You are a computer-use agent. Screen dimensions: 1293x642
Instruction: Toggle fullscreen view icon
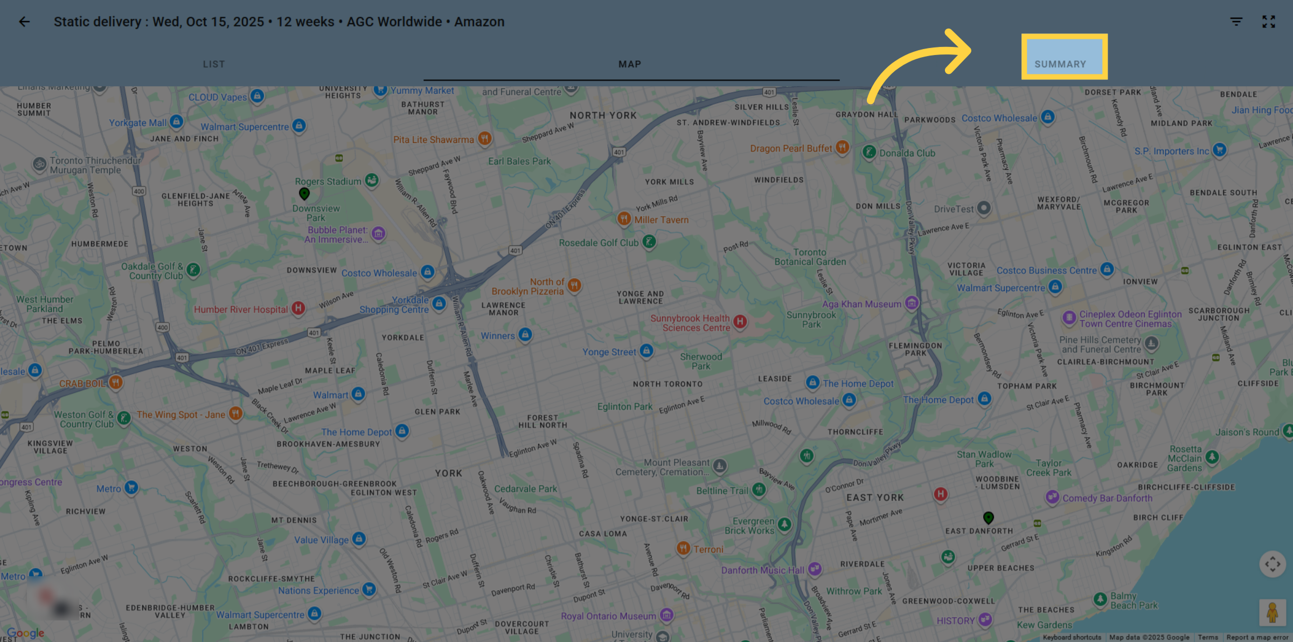(1269, 22)
